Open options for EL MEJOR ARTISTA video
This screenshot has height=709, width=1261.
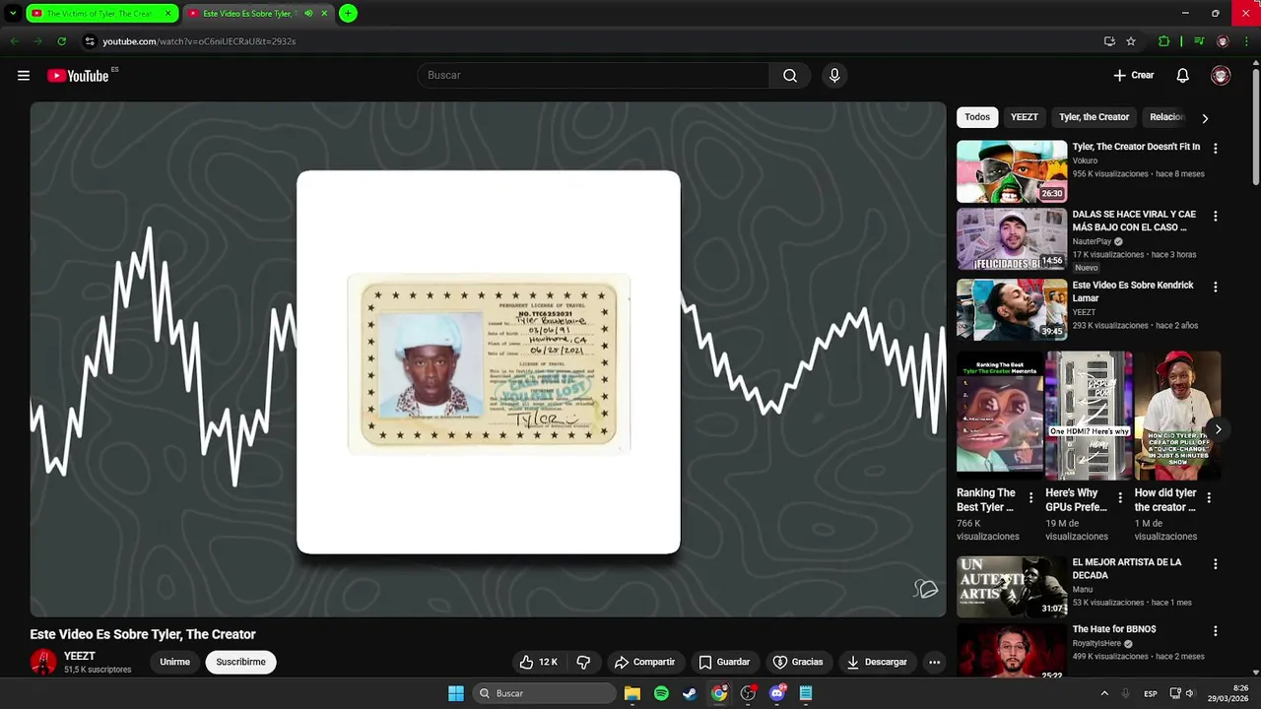[1215, 565]
